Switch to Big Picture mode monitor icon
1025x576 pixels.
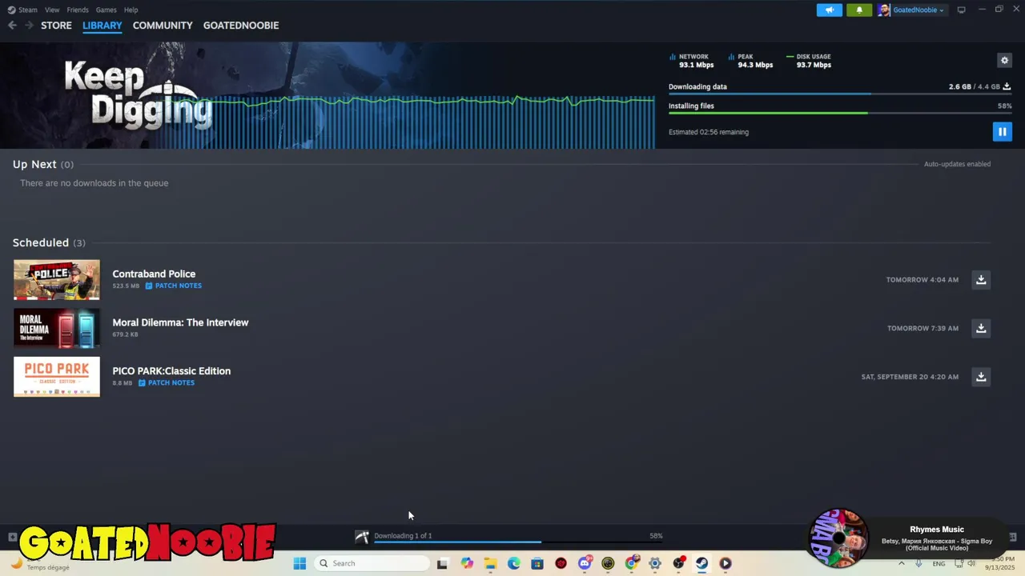pos(961,10)
